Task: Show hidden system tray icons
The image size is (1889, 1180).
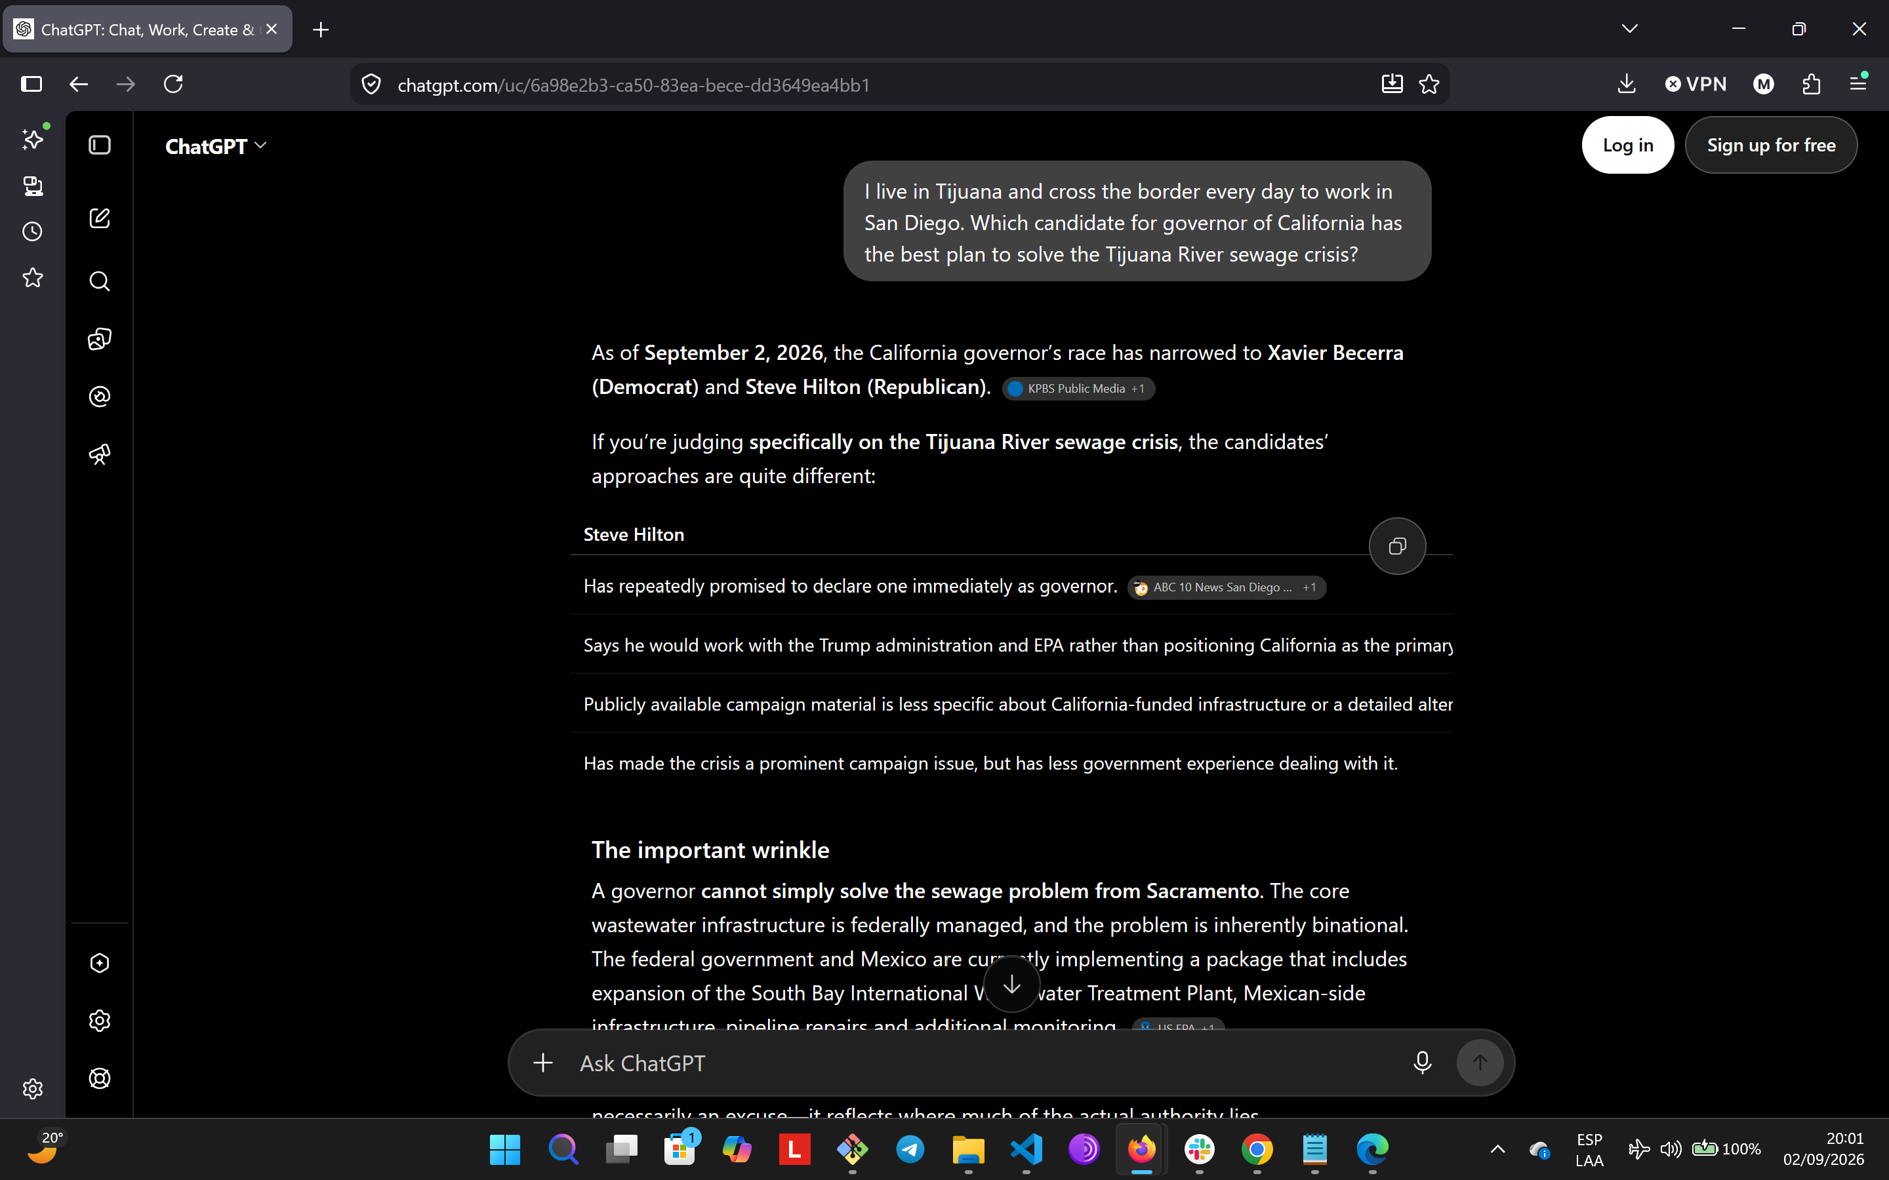Action: (x=1498, y=1149)
